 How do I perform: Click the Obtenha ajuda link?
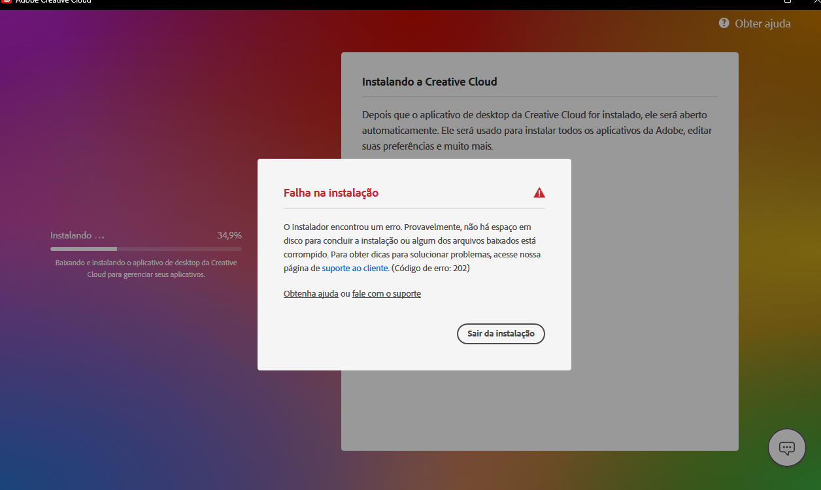[310, 293]
